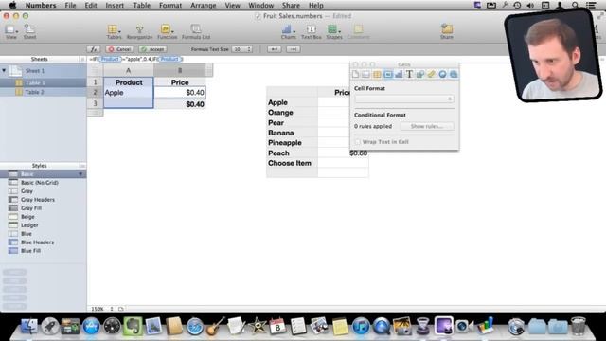Open the Trash in the Dock
606x341 pixels.
click(579, 326)
